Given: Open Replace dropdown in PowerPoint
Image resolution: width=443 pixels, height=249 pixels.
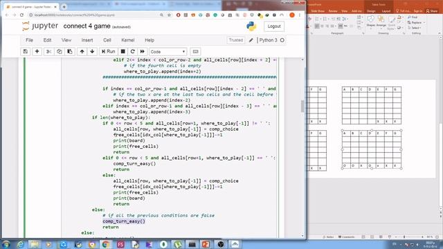Looking at the screenshot, I should (x=416, y=23).
